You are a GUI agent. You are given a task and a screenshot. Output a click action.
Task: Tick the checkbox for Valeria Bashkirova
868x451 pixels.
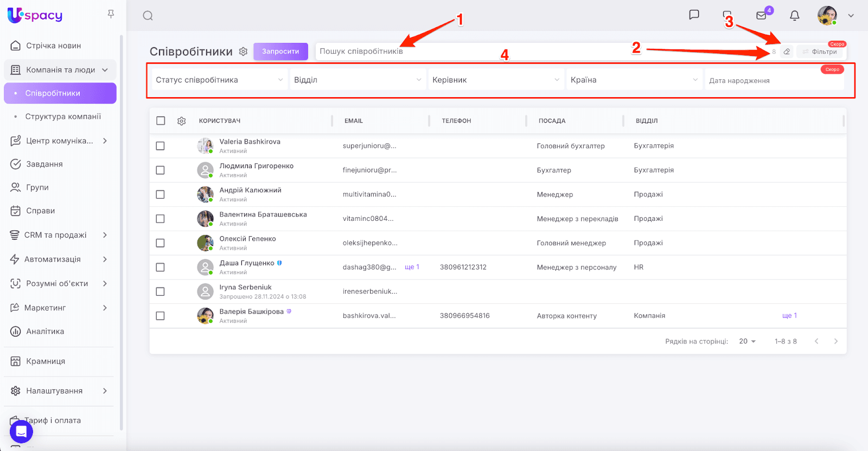tap(160, 146)
